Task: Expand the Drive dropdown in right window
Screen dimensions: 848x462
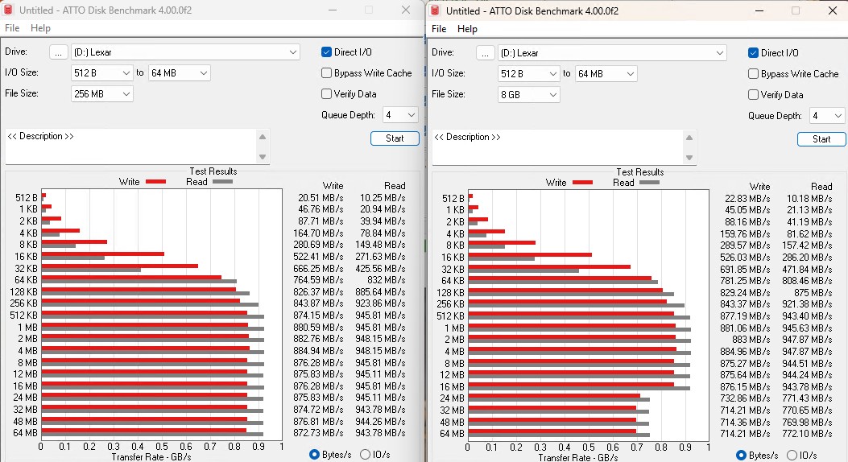Action: click(x=719, y=53)
